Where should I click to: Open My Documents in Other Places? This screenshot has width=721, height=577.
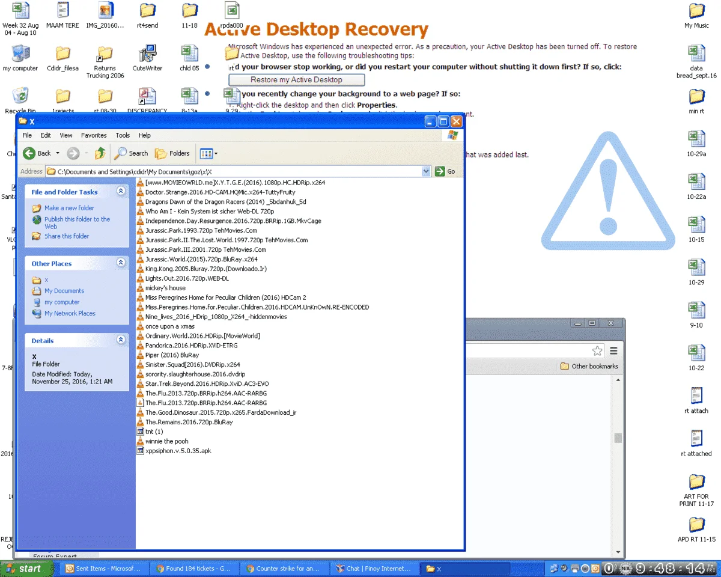(64, 291)
